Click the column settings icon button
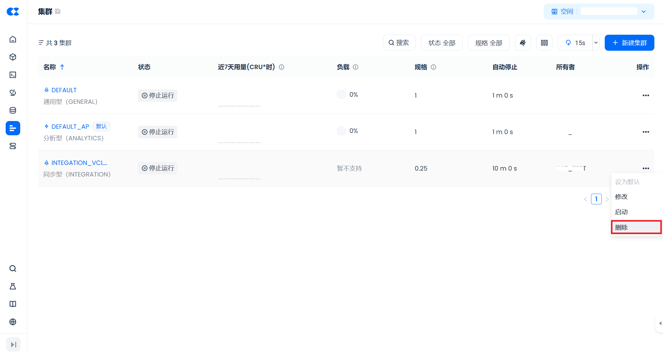Screen dimensions: 663x353 pos(544,43)
